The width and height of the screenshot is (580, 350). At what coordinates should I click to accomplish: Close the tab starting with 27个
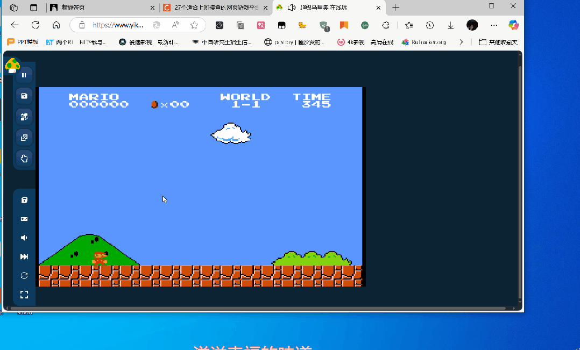tap(265, 8)
